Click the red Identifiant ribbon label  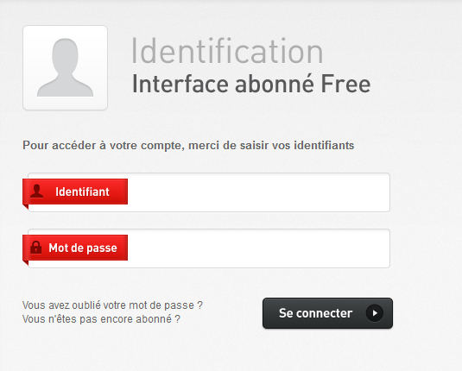tap(75, 192)
